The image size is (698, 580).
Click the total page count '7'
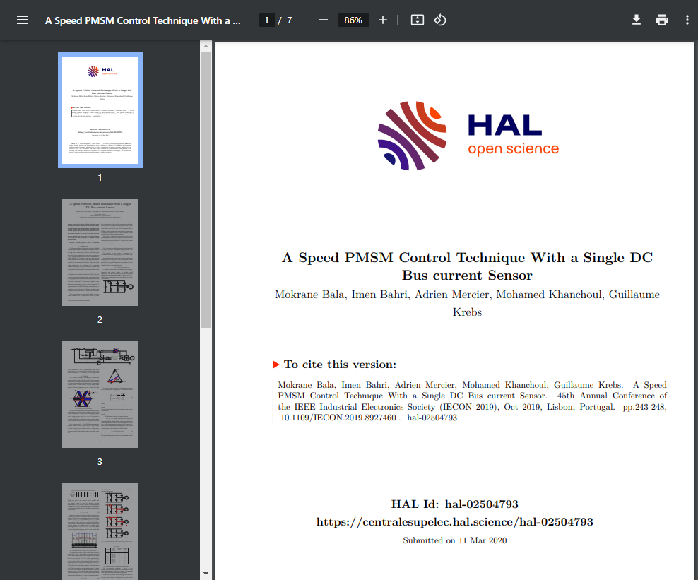(x=290, y=20)
